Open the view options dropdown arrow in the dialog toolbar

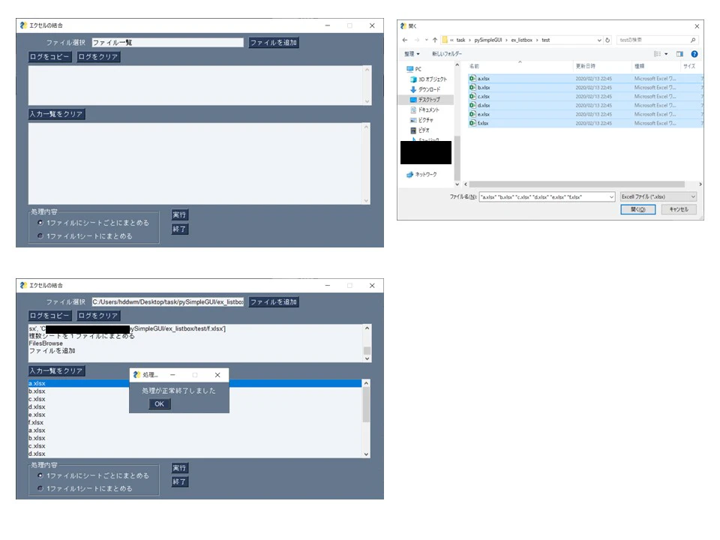point(666,54)
